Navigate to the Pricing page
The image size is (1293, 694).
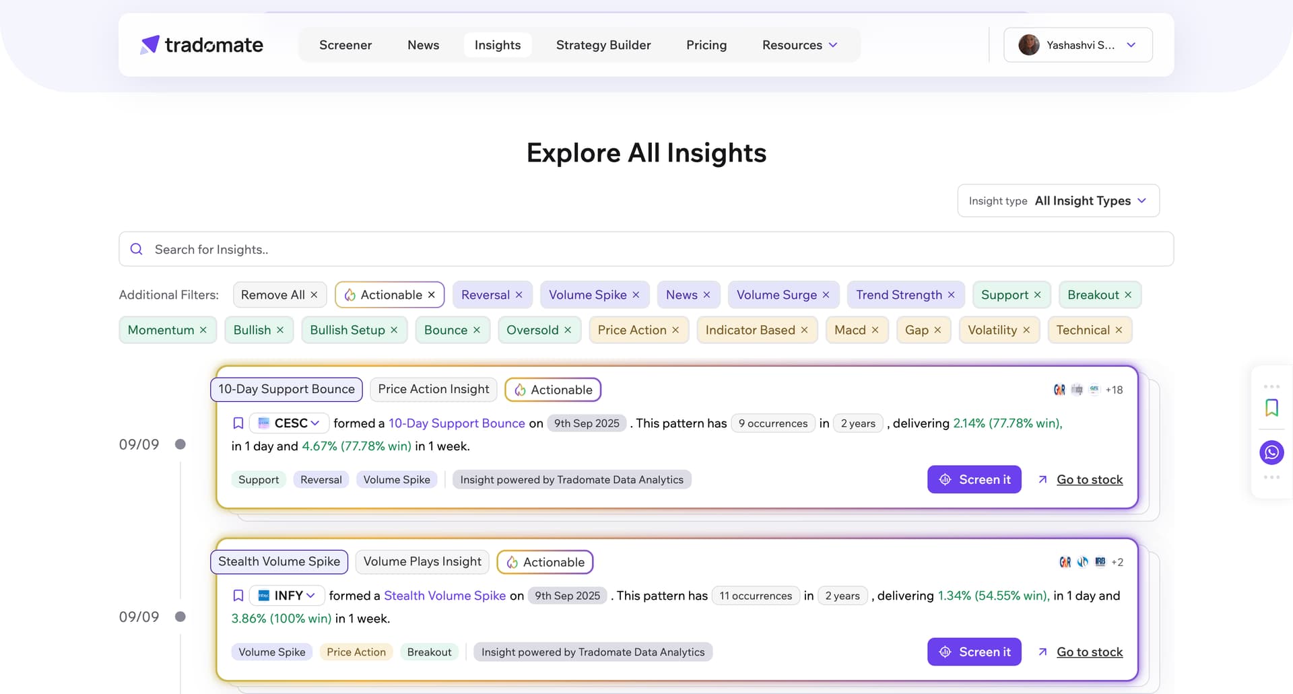[x=706, y=45]
